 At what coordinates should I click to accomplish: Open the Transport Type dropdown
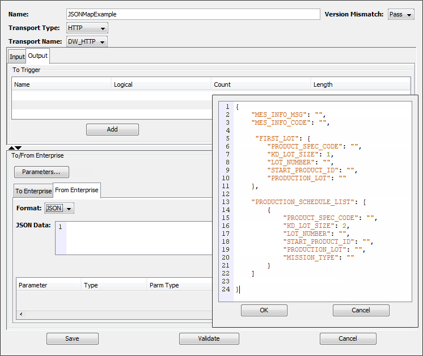click(x=87, y=28)
